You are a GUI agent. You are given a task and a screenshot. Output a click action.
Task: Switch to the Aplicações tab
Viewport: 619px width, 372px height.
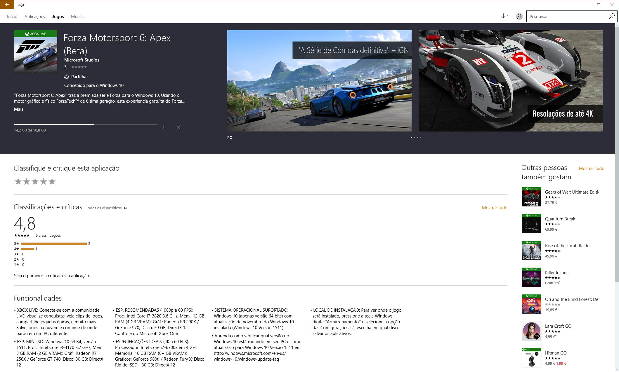pyautogui.click(x=35, y=17)
